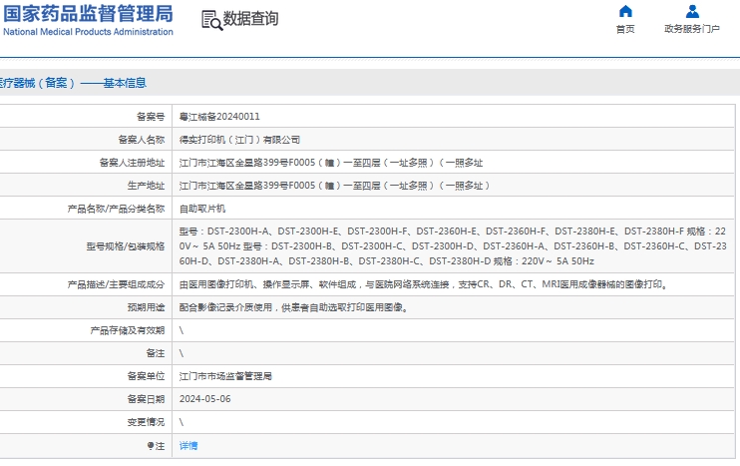Click the home house icon

(625, 11)
